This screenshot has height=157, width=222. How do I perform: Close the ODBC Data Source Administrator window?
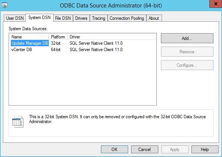click(216, 4)
